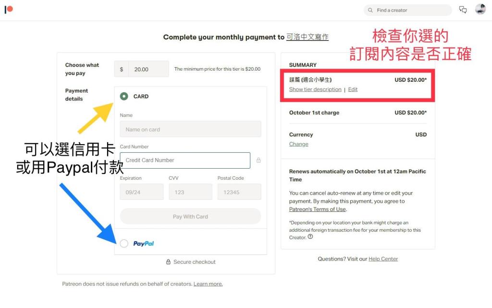The height and width of the screenshot is (308, 492).
Task: Click the Secure checkout lock icon
Action: tap(168, 262)
